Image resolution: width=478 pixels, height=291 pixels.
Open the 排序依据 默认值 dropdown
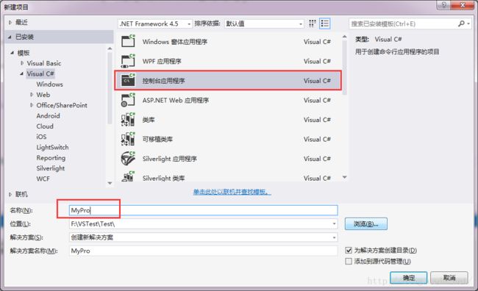[x=301, y=24]
